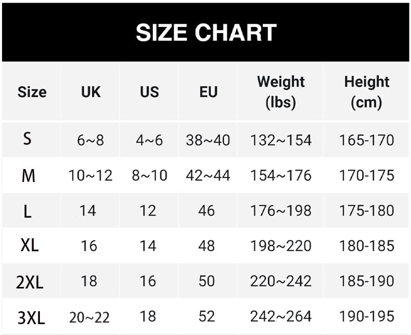Click the 20~22 UK size cell
The image size is (411, 335).
click(89, 317)
